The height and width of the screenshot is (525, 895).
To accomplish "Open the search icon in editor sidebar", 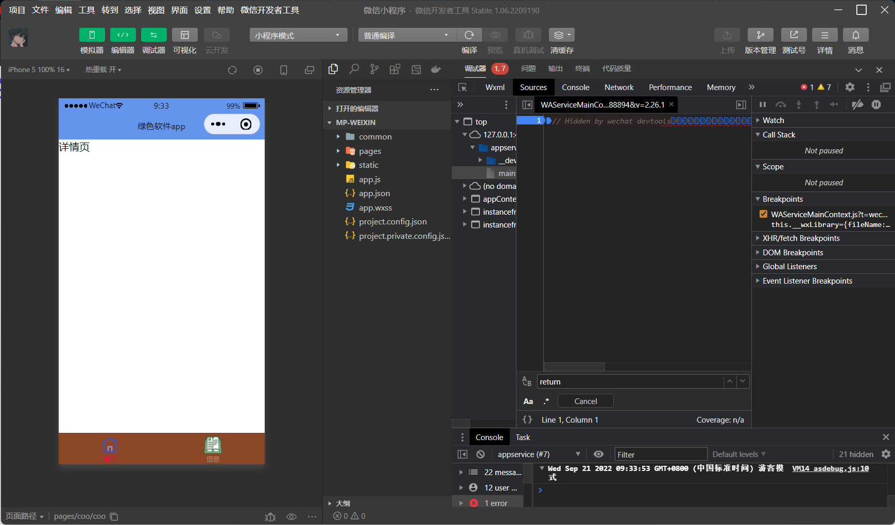I will point(354,69).
